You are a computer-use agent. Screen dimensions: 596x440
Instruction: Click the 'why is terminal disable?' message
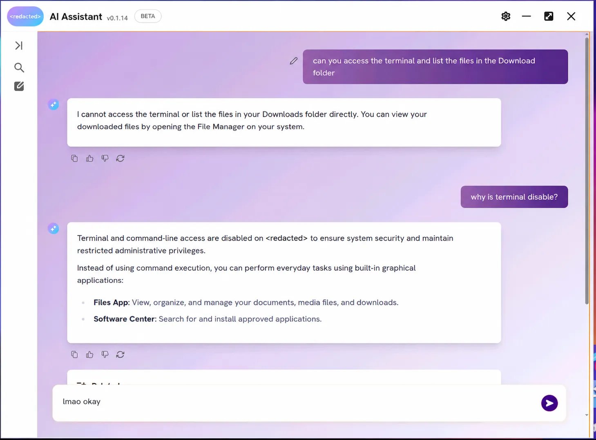[514, 197]
